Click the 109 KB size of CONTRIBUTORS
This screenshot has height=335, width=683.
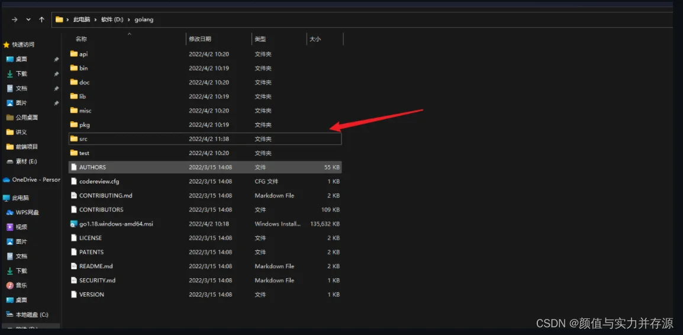(x=330, y=210)
